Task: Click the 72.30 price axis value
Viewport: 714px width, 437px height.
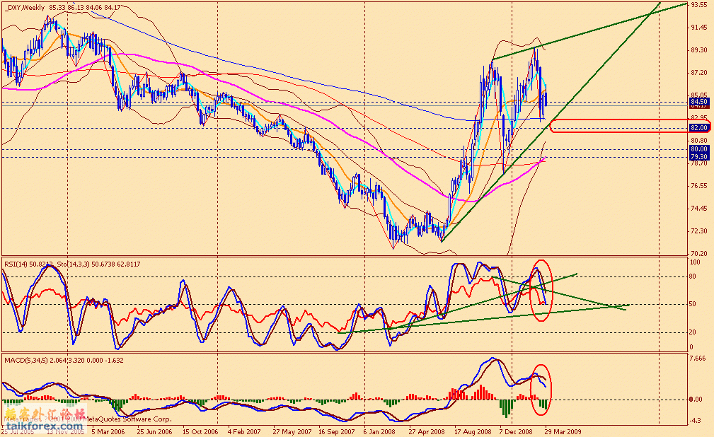Action: click(699, 231)
